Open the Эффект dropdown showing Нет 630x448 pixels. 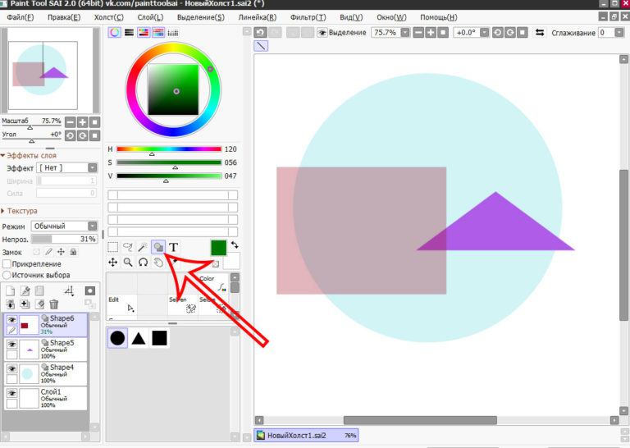(x=67, y=167)
